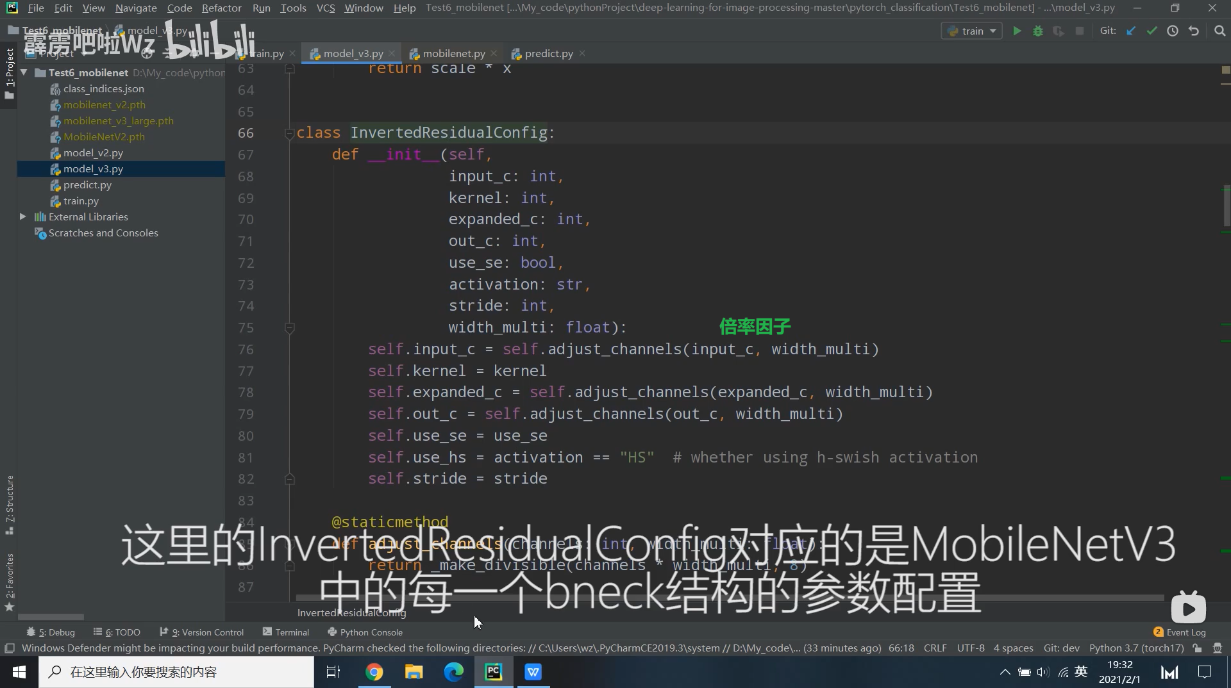Revert changes with the undo arrow icon
This screenshot has width=1231, height=688.
[1194, 31]
